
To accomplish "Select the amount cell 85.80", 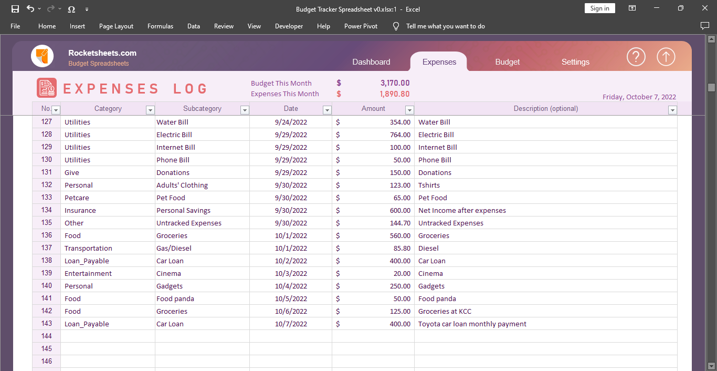I will (x=373, y=248).
